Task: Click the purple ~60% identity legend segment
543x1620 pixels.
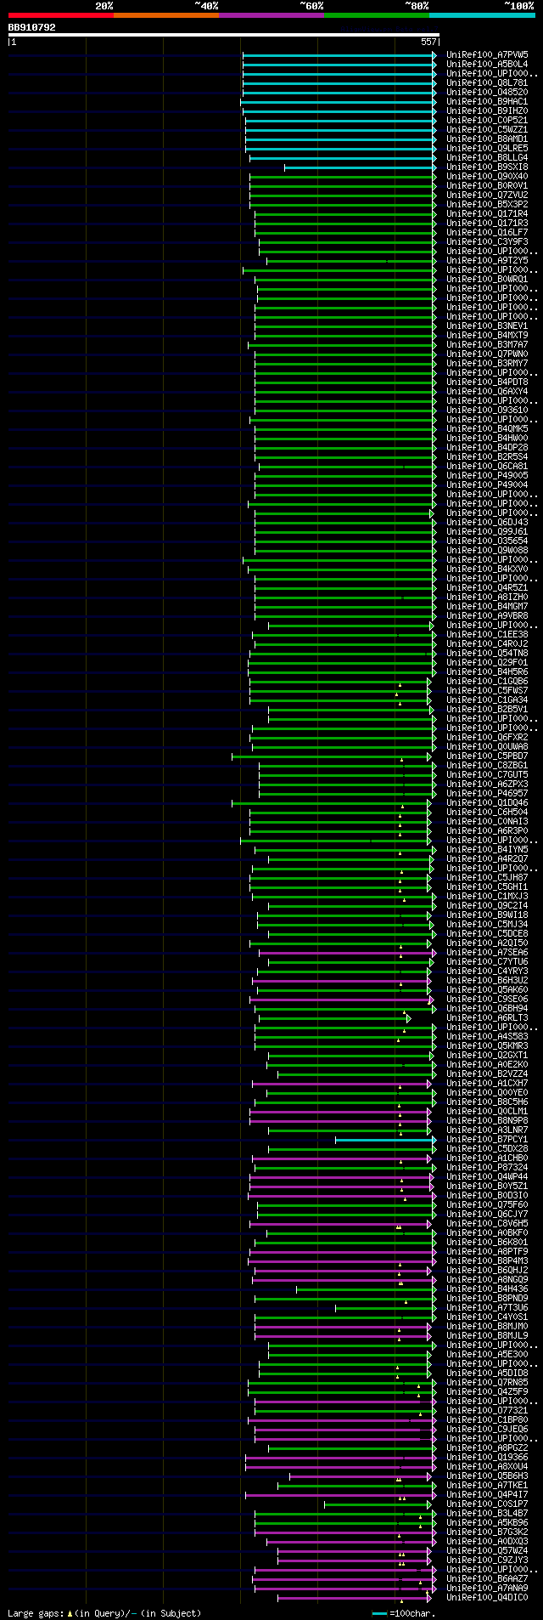Action: click(271, 15)
